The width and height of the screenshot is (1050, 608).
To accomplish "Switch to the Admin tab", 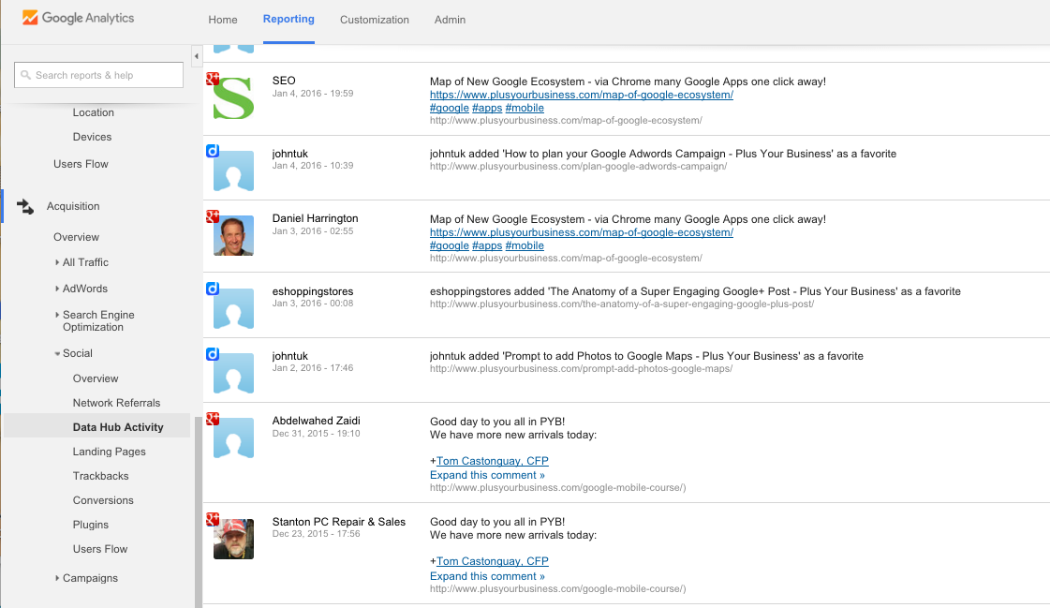I will pos(450,20).
